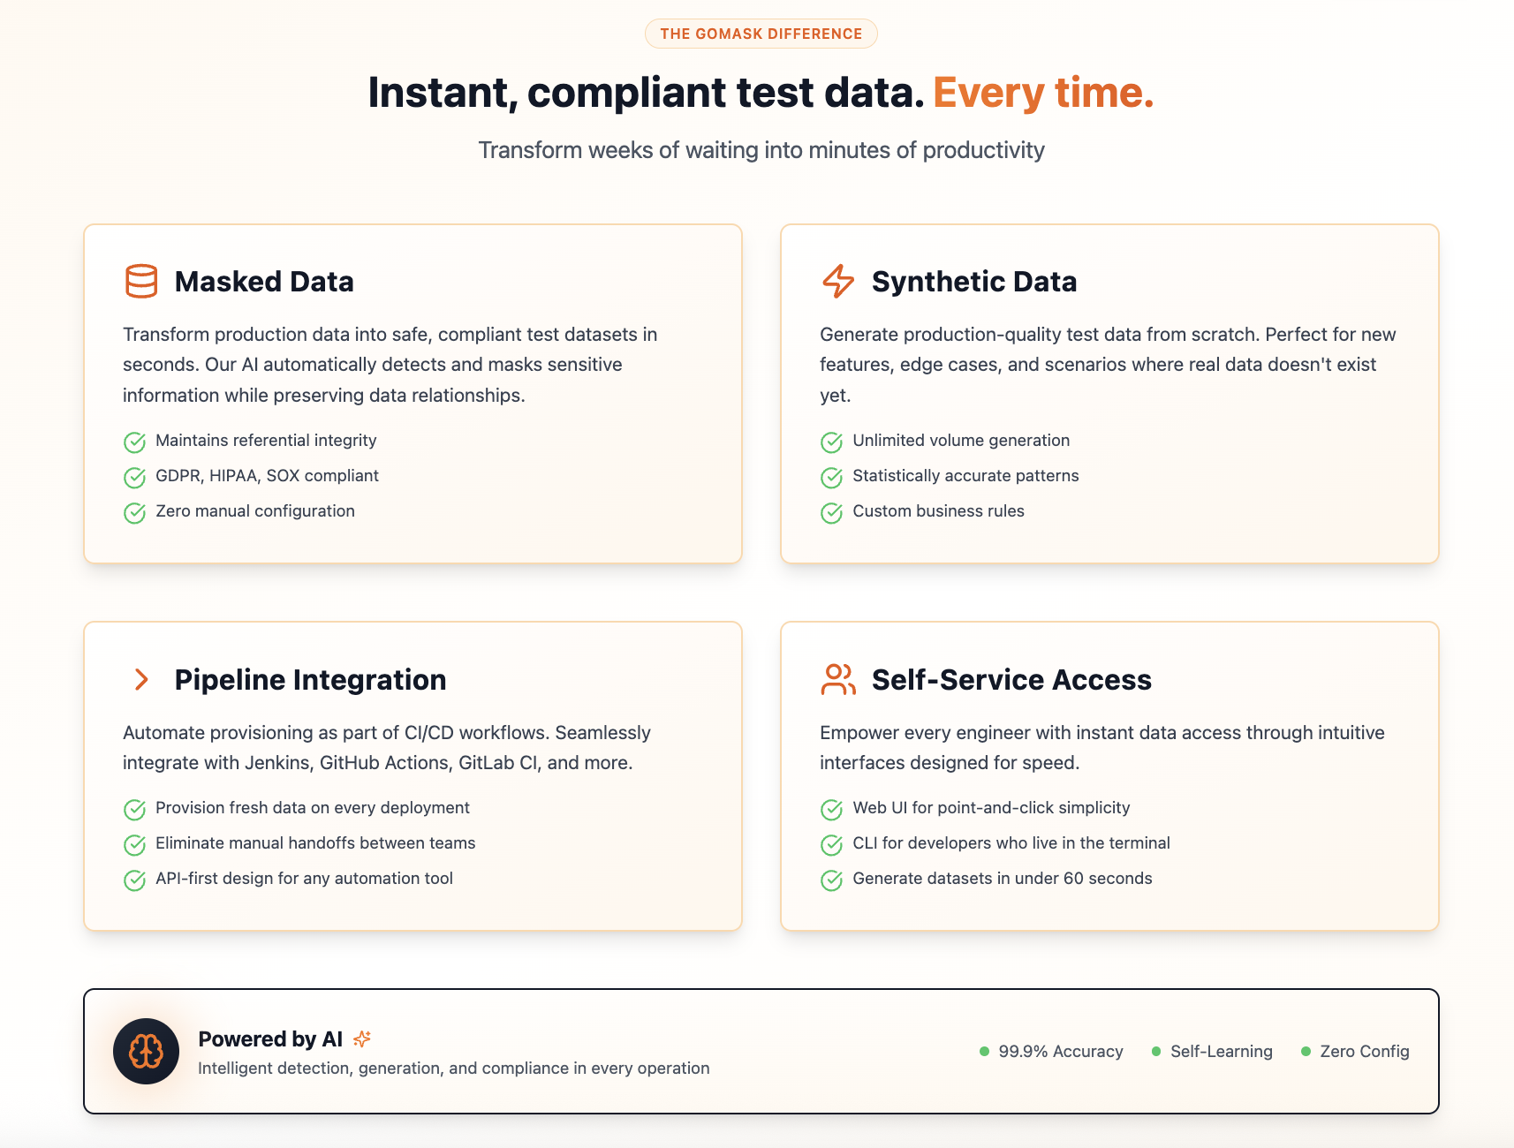Click checkmark beside Web UI for point-and-click
Screen dimensions: 1514x1148
[831, 809]
